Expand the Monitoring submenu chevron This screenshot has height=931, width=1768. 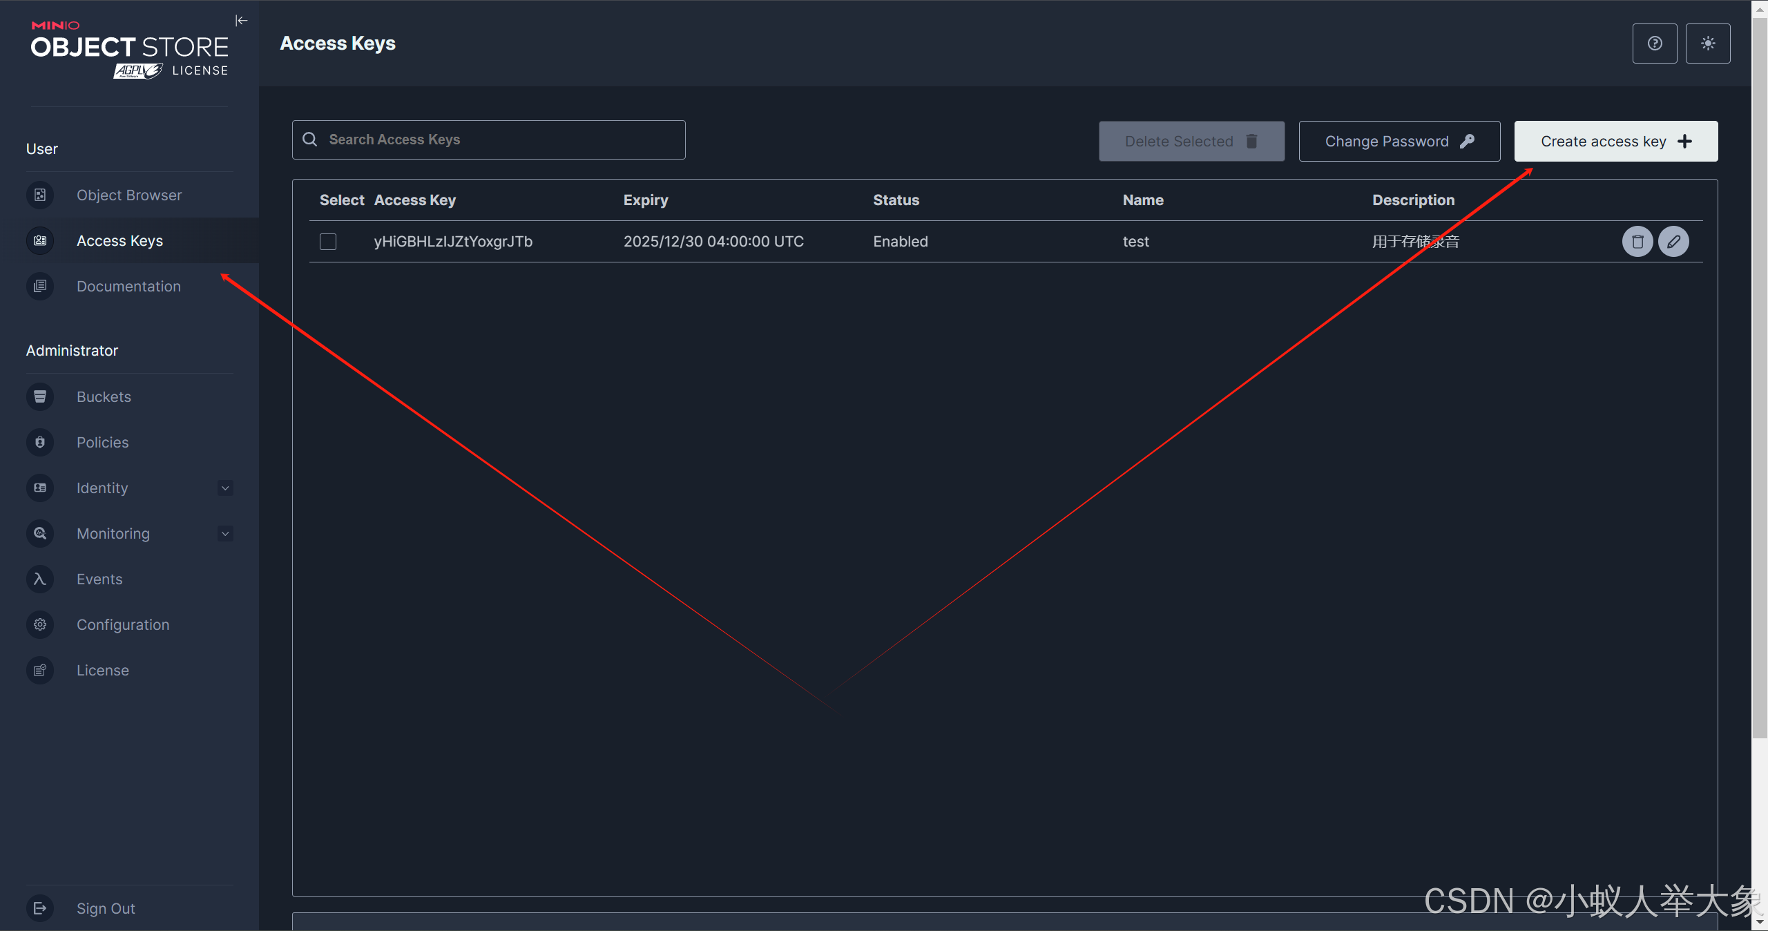[225, 534]
